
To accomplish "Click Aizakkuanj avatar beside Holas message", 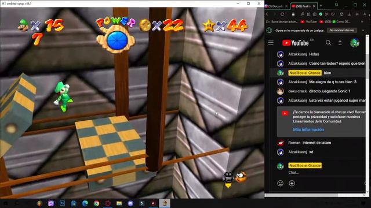I will 280,54.
